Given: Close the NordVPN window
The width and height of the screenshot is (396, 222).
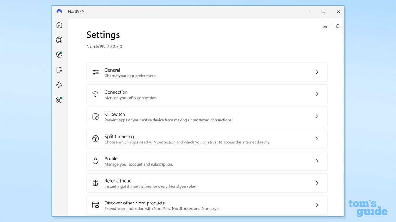Looking at the screenshot, I should (x=338, y=11).
